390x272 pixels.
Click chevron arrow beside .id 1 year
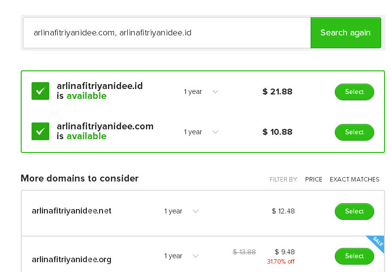(x=215, y=91)
